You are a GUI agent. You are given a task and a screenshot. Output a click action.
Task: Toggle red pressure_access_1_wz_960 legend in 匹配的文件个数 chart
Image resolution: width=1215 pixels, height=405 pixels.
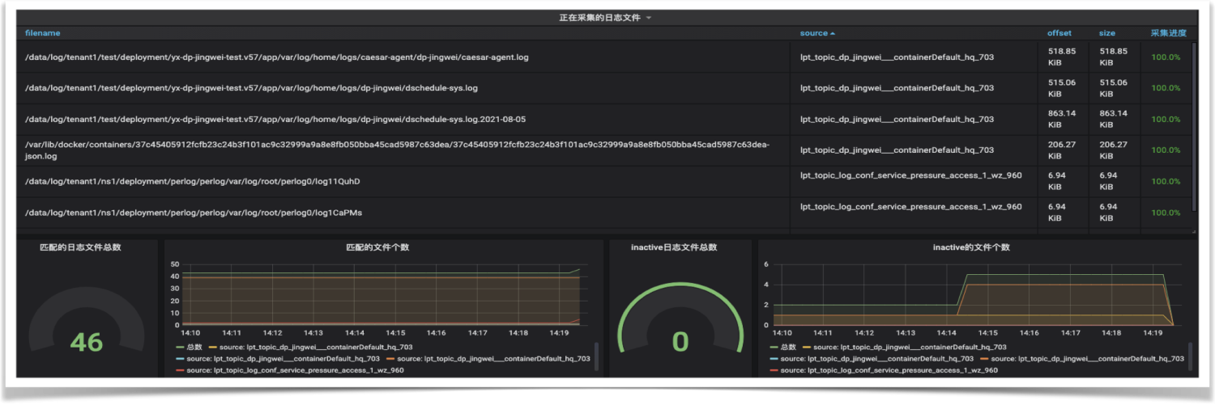[288, 370]
